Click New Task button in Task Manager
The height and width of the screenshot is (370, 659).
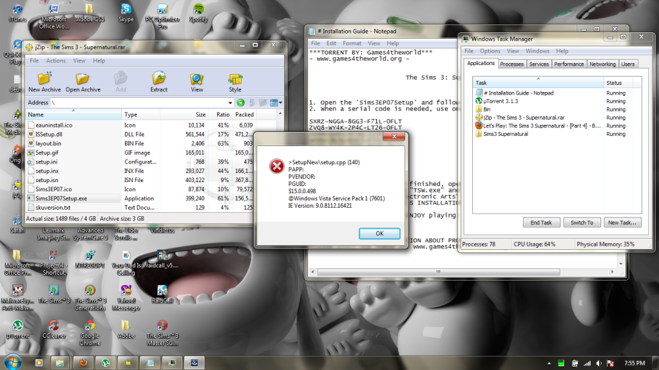622,223
